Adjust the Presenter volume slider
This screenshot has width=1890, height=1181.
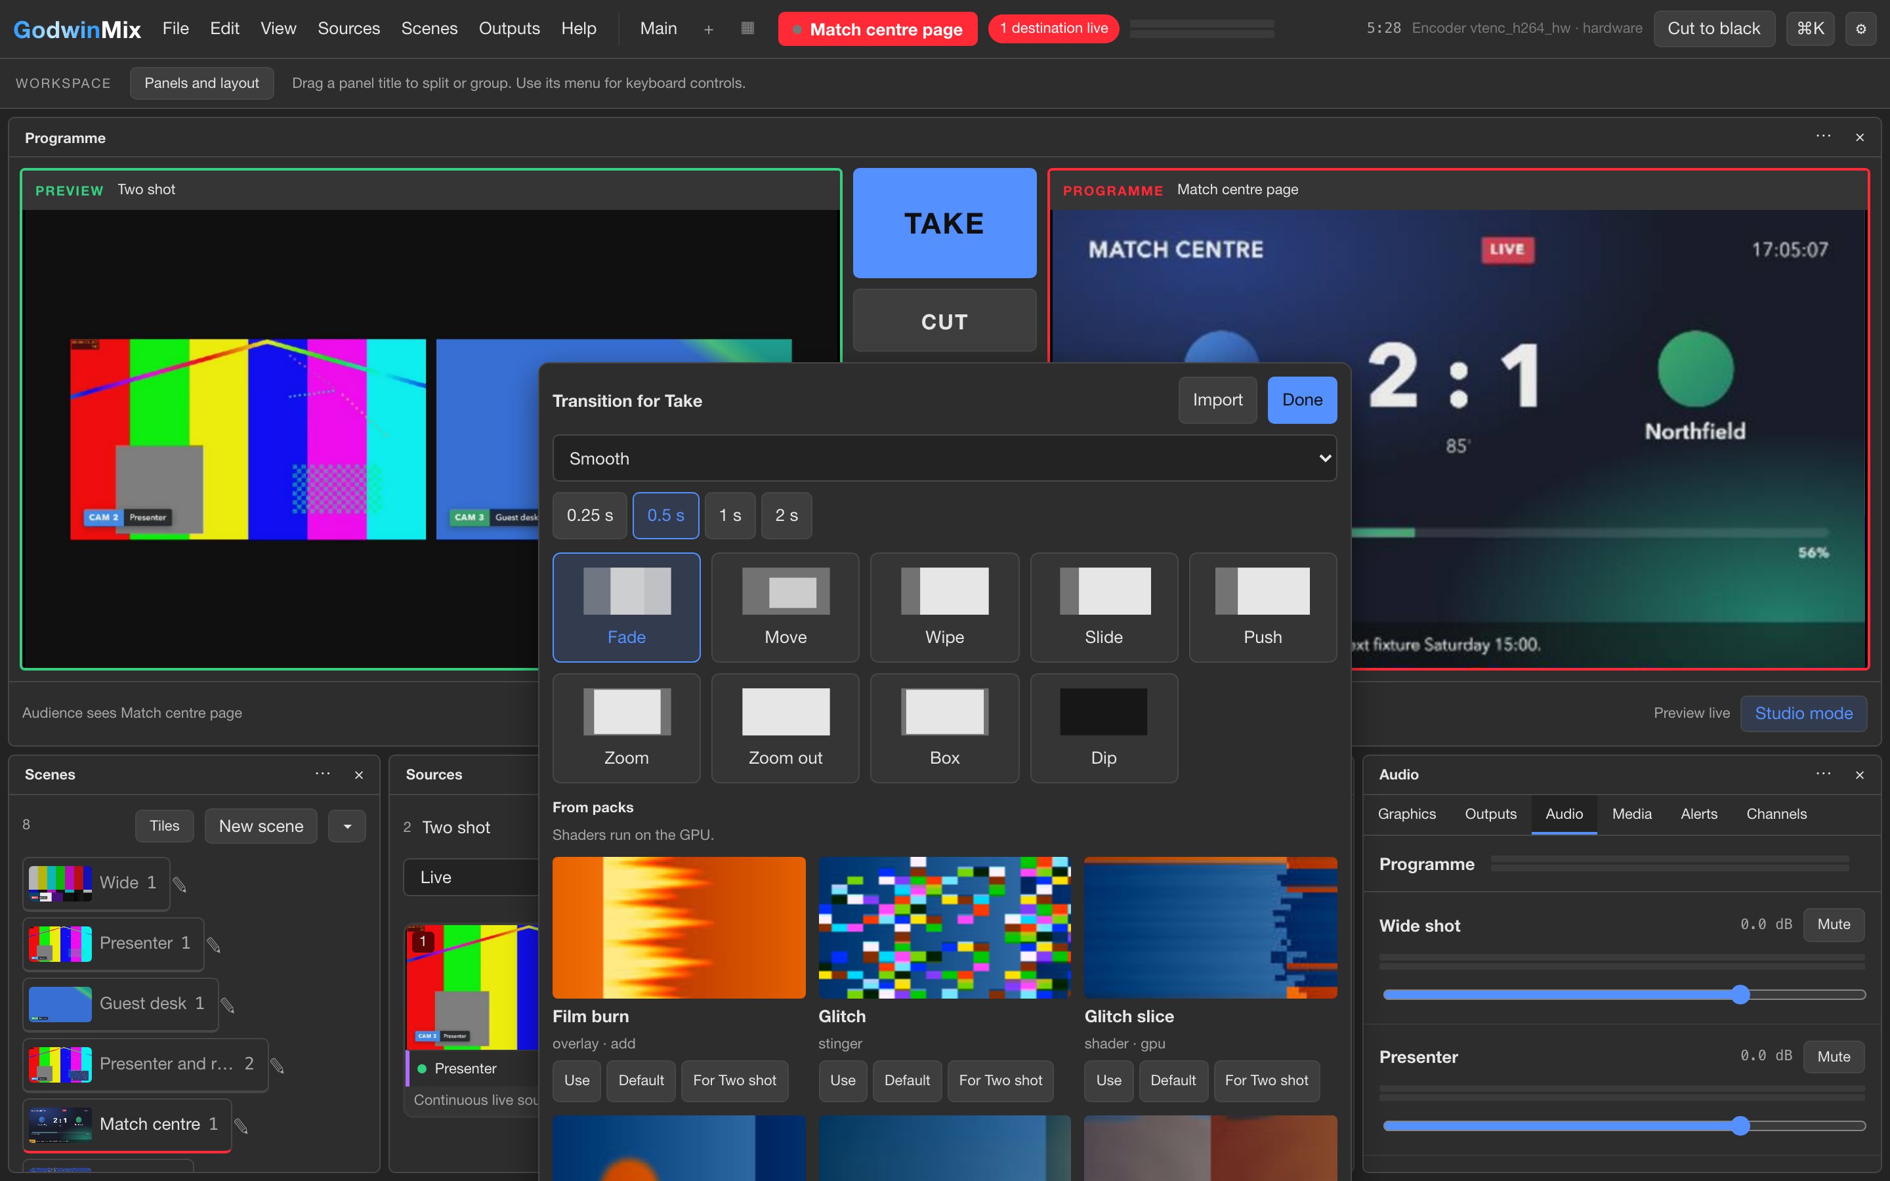1624,1125
